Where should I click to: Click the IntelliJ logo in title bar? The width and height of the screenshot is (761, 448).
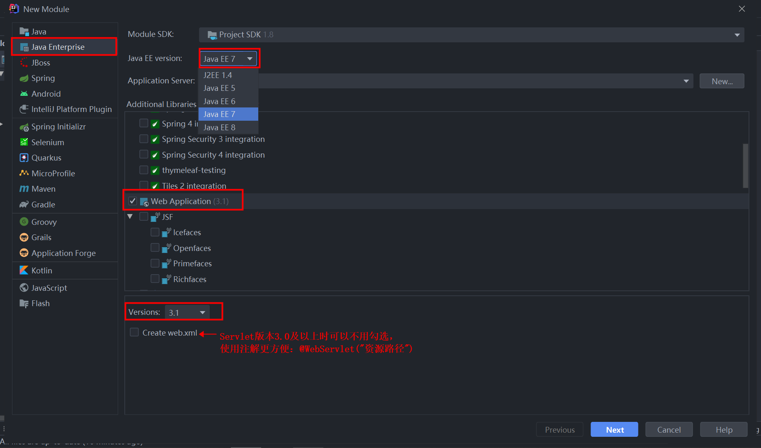[14, 9]
